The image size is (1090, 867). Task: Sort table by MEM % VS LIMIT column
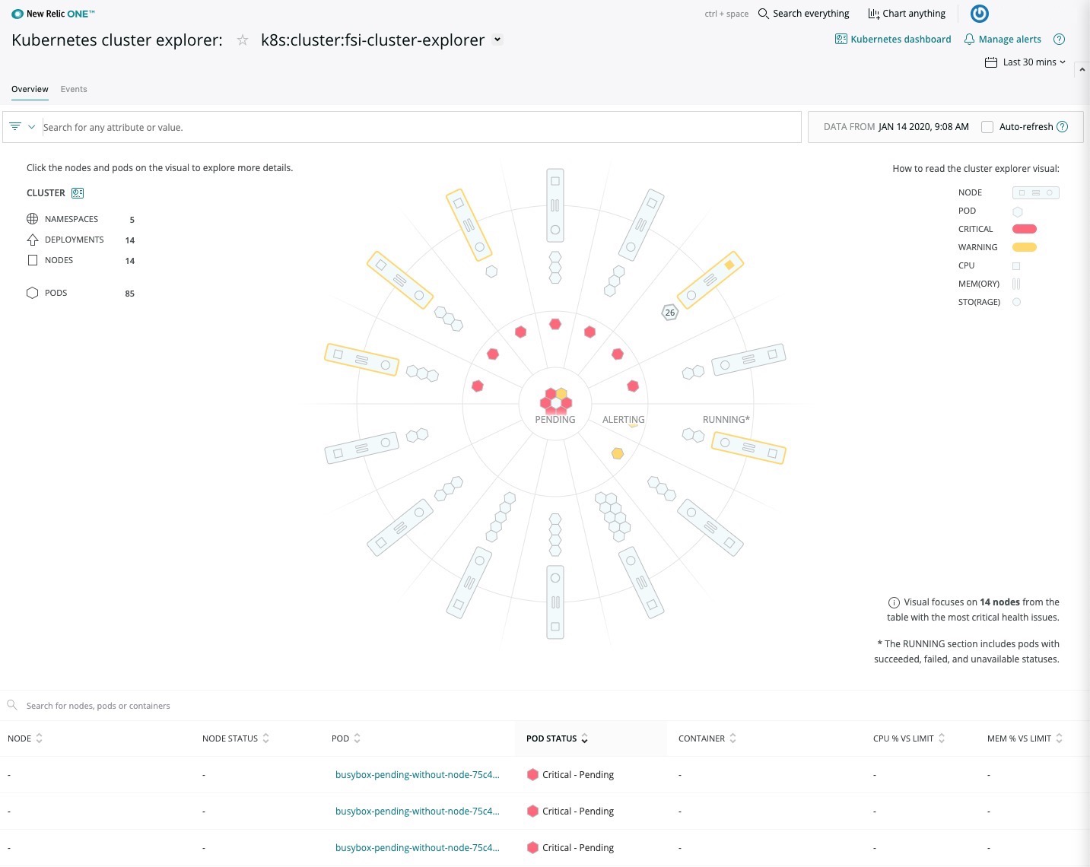click(1025, 738)
